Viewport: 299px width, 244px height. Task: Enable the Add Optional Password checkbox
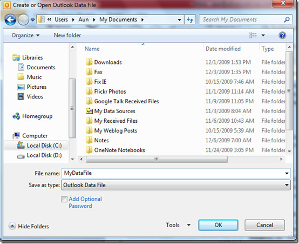point(64,199)
